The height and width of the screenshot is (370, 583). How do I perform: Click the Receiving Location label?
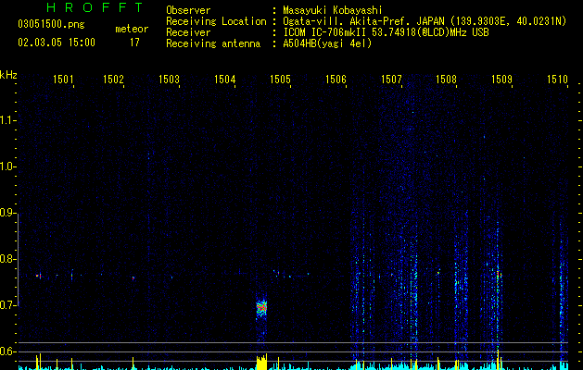216,21
